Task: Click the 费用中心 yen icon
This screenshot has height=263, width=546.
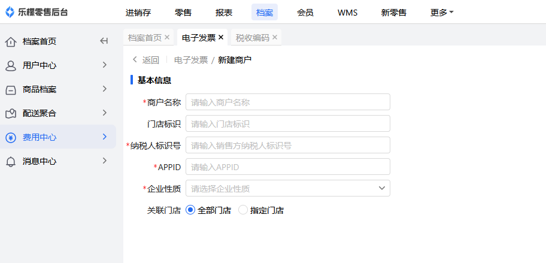Action: pos(11,138)
